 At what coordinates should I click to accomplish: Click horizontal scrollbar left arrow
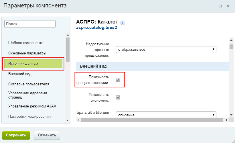click(78, 120)
